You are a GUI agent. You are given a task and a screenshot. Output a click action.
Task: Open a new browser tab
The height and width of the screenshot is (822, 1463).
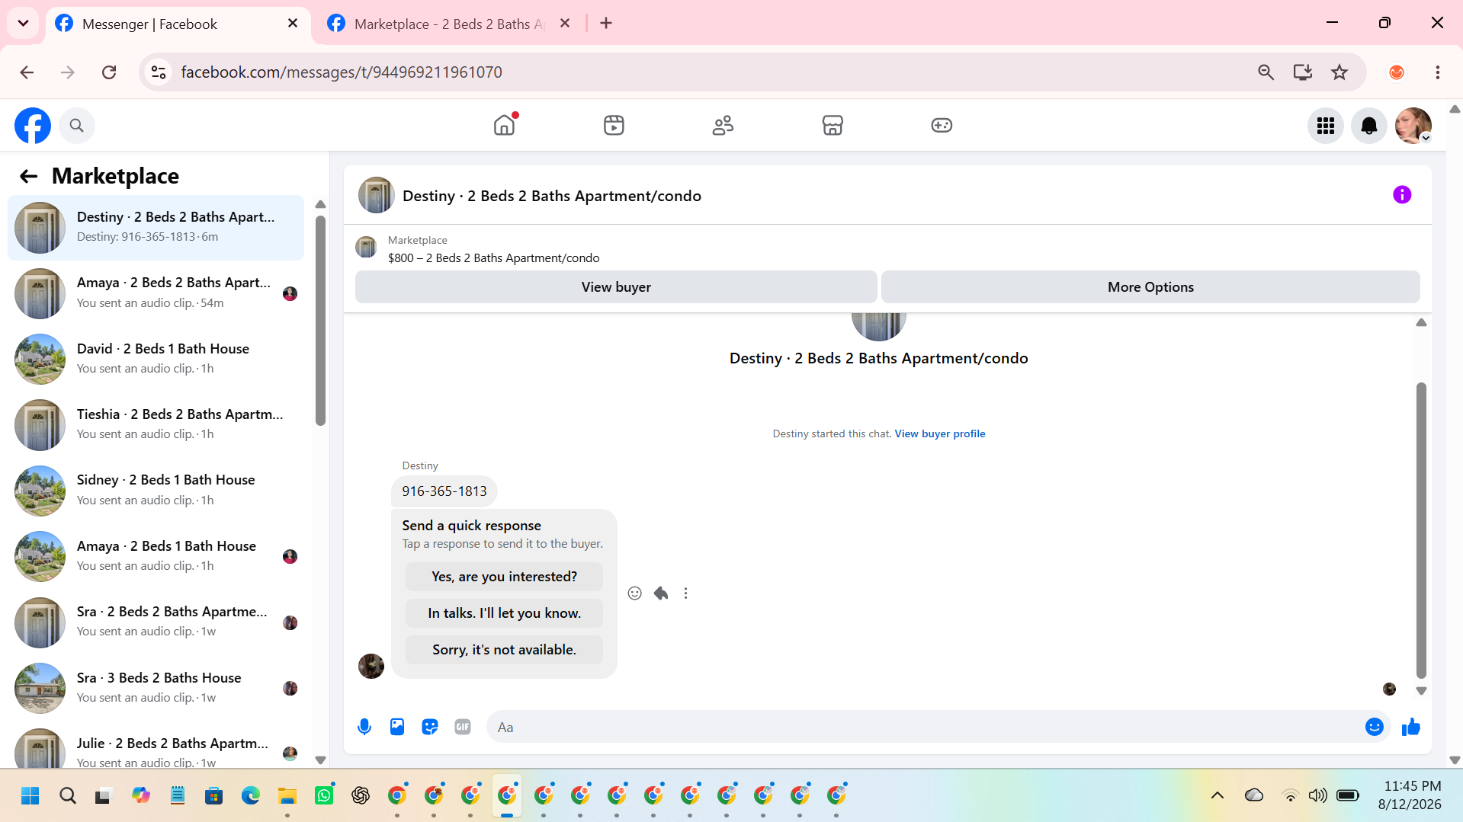pos(606,24)
